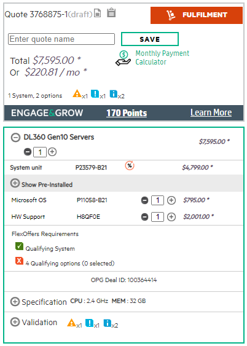Click the clipboard icon beside the quote number
Image resolution: width=247 pixels, height=346 pixels.
[x=111, y=12]
